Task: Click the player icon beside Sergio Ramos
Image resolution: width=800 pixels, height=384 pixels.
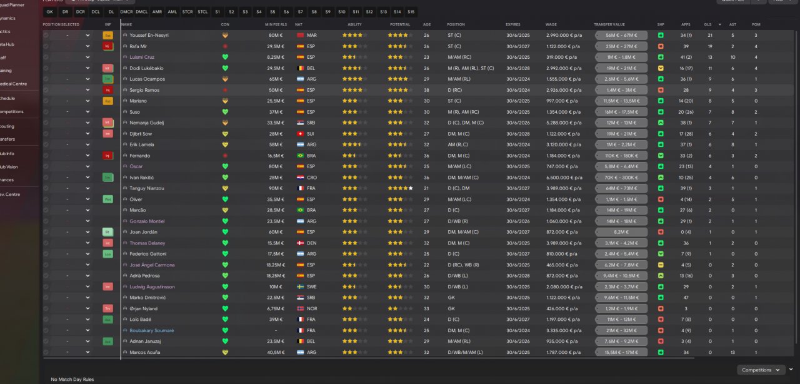Action: pos(125,90)
